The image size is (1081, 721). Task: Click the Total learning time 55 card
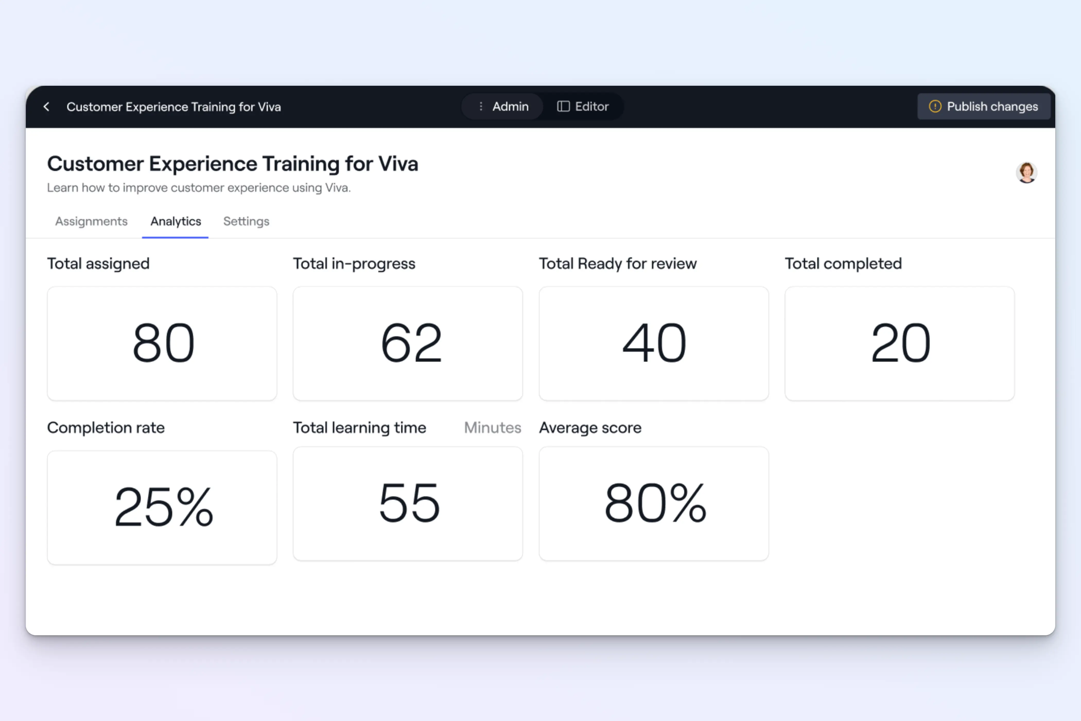tap(408, 503)
